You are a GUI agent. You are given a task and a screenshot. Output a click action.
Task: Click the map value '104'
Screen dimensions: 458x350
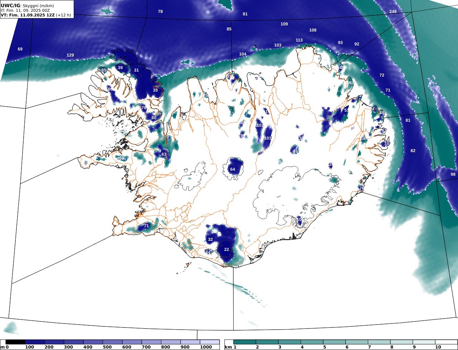point(243,54)
